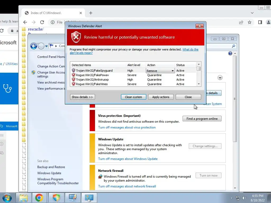271x203 pixels.
Task: Open the Chrome tab search dropdown
Action: [252, 13]
